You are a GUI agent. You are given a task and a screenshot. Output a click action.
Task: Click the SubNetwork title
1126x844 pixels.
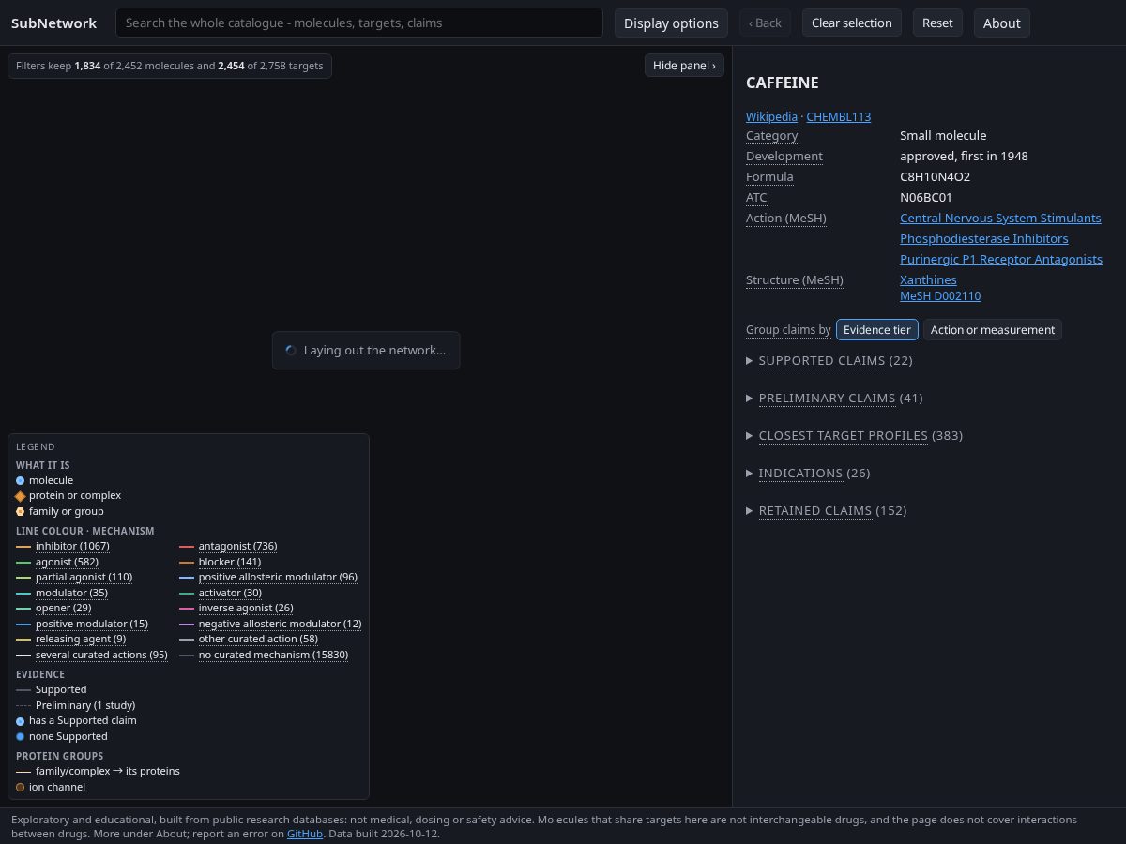coord(53,23)
